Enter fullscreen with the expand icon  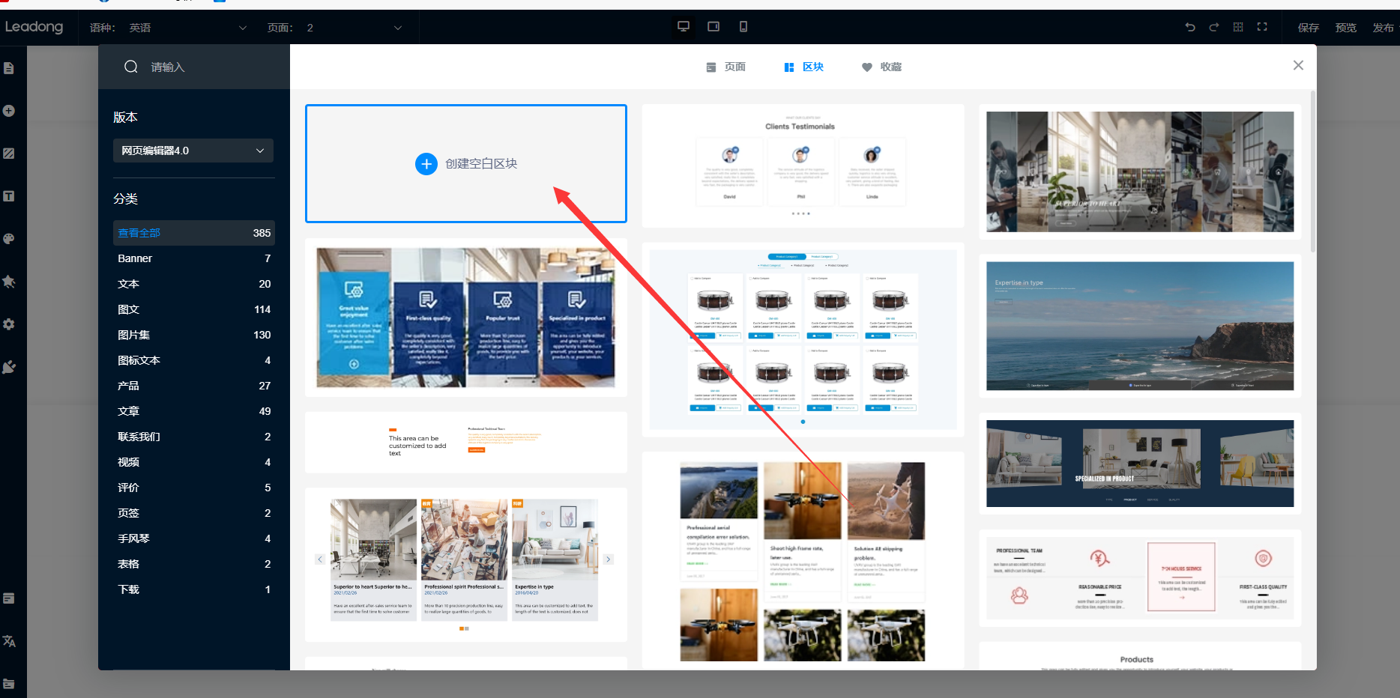(x=1262, y=27)
